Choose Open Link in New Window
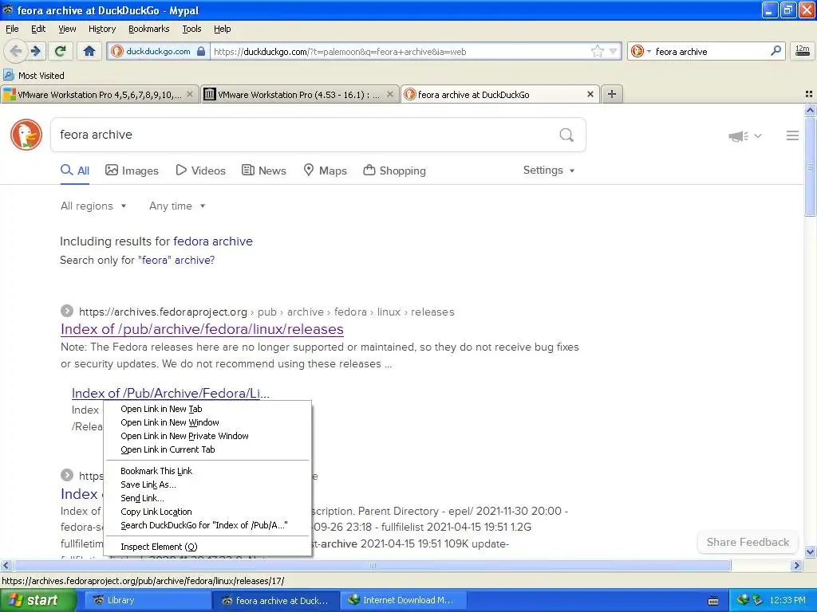 (x=208, y=422)
